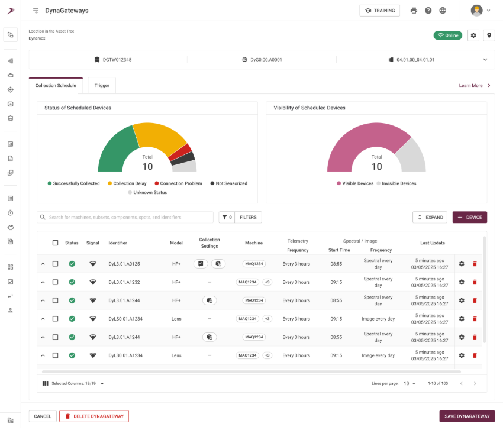
Task: Select the Collection Schedule tab
Action: pos(56,86)
